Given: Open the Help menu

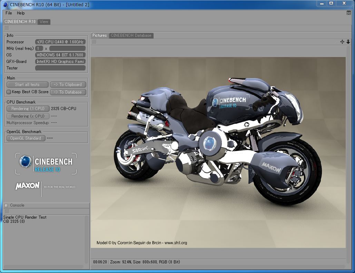Looking at the screenshot, I should (x=21, y=13).
